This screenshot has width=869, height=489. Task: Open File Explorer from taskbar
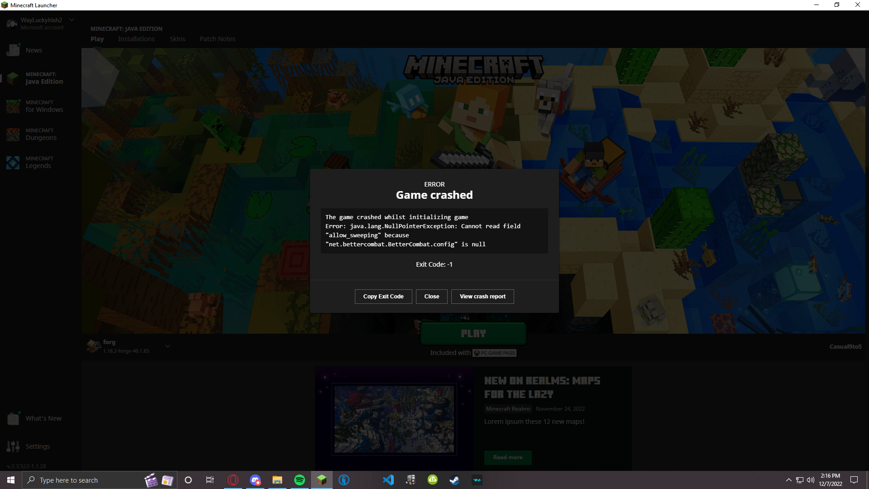tap(277, 480)
